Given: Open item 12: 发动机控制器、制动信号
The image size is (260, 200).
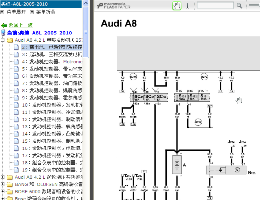Looking at the screenshot, I should tap(52, 119).
